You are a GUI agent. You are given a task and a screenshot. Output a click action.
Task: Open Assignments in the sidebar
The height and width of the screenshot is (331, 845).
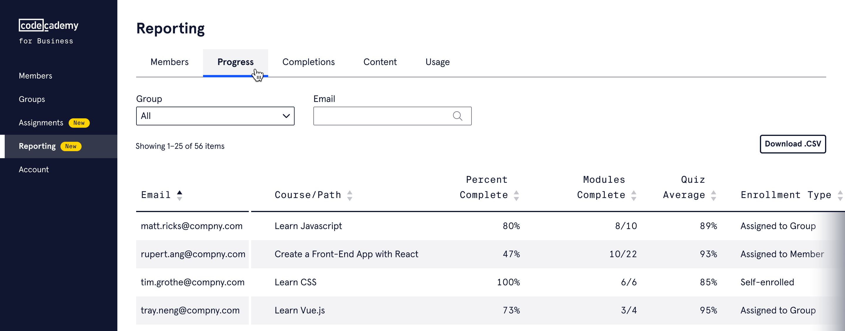41,123
